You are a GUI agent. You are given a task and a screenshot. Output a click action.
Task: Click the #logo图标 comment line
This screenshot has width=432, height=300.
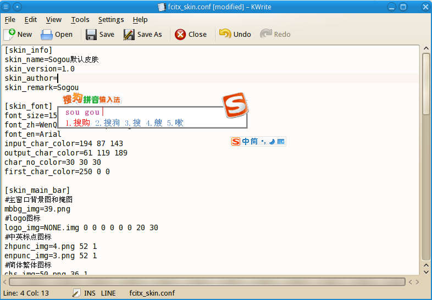(23, 219)
